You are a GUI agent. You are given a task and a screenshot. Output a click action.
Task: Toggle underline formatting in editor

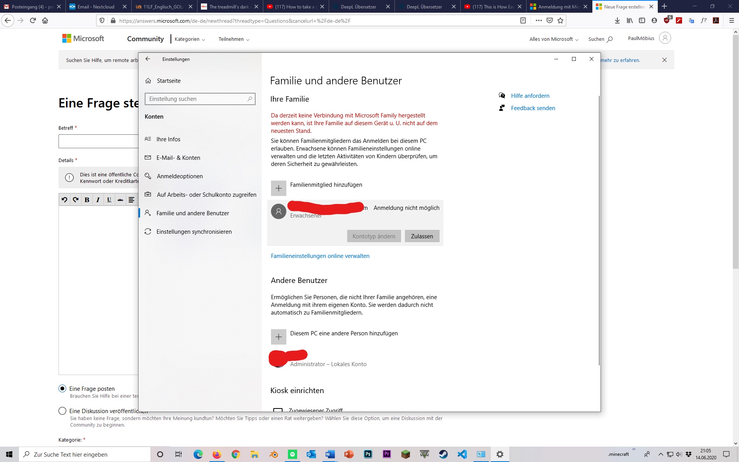click(x=109, y=199)
